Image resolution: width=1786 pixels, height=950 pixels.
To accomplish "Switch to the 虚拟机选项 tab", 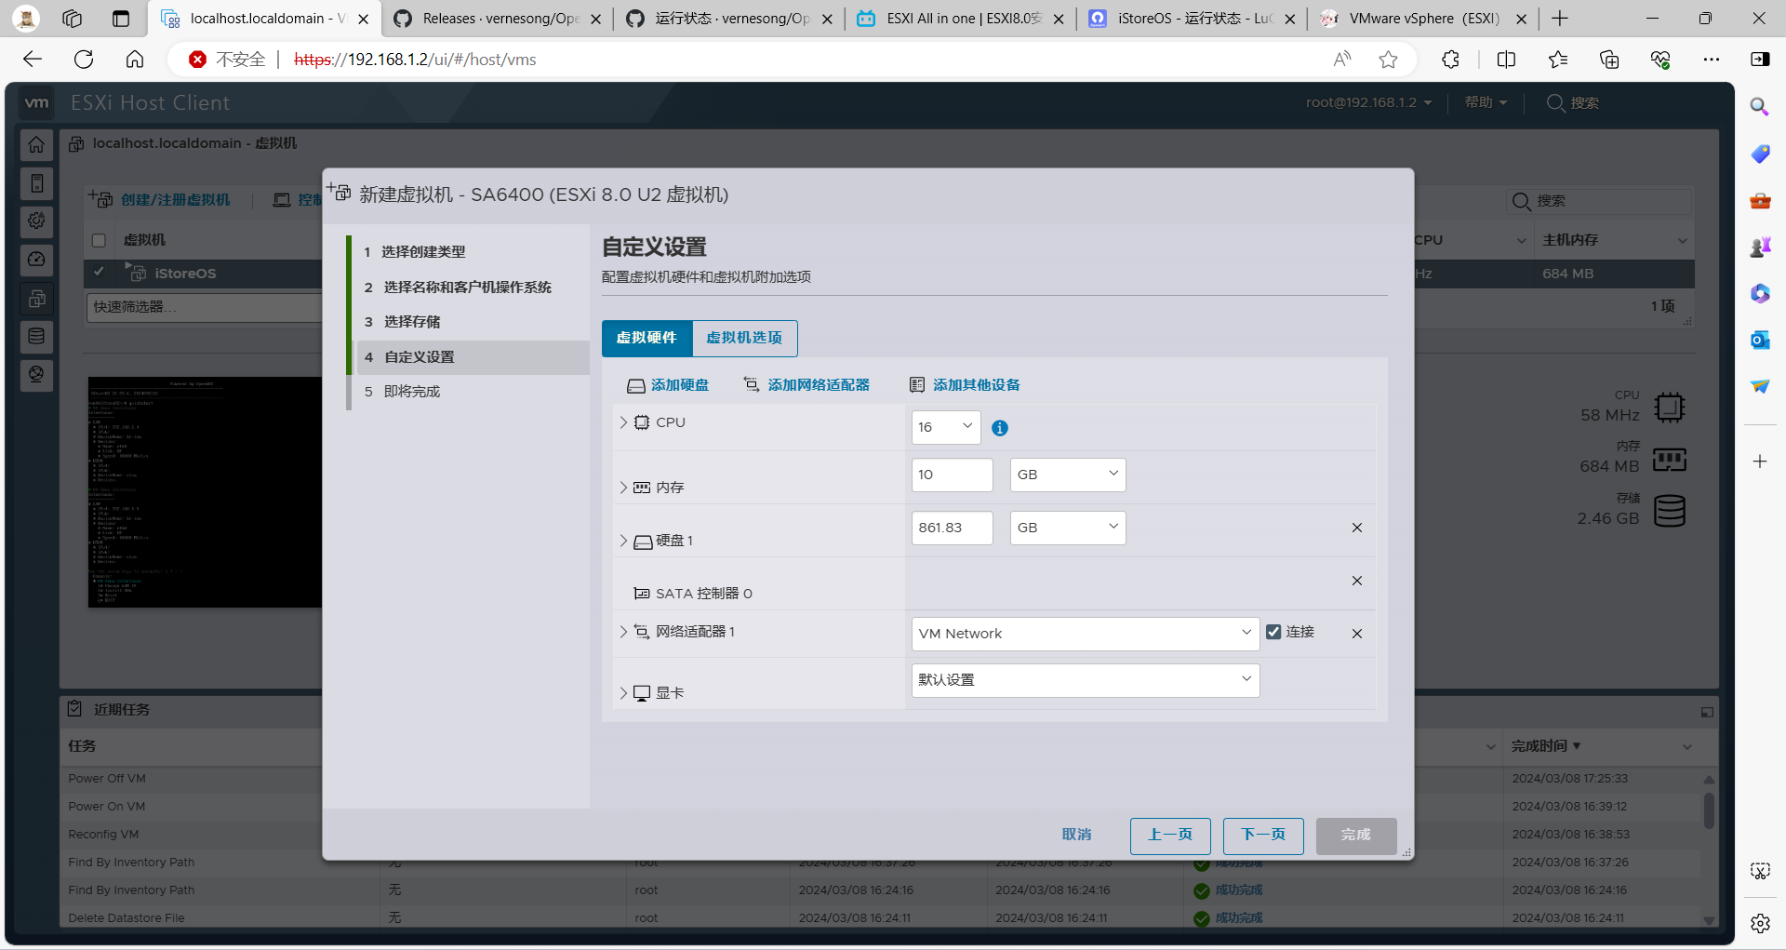I will (744, 338).
